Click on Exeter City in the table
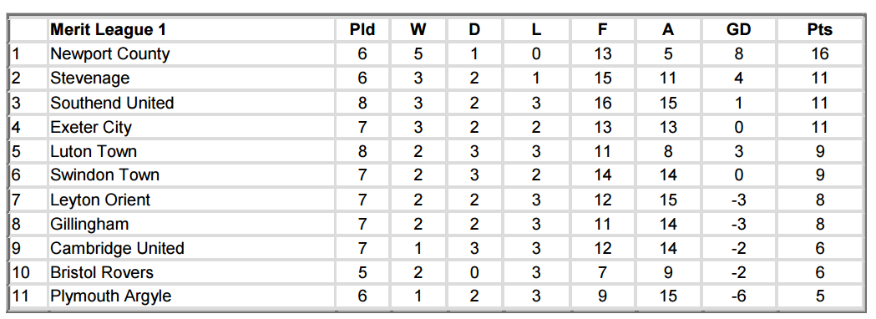Viewport: 876px width, 319px height. click(x=91, y=128)
